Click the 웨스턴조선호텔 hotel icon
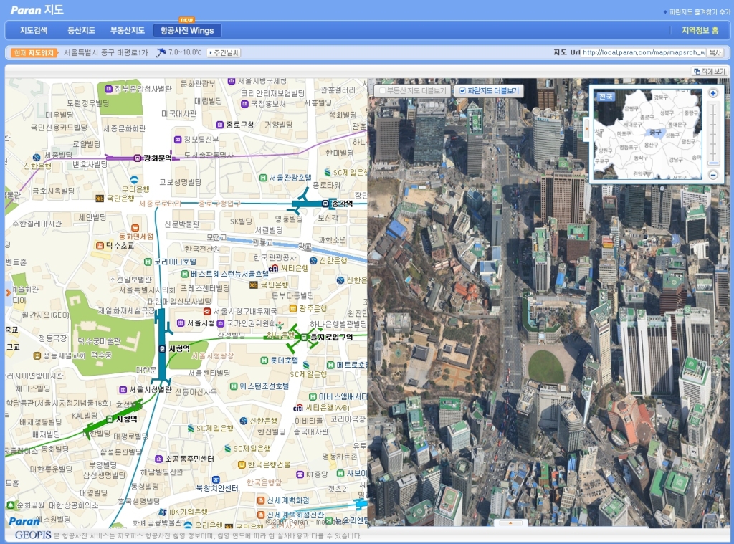Viewport: 734px width, 544px height. click(234, 386)
